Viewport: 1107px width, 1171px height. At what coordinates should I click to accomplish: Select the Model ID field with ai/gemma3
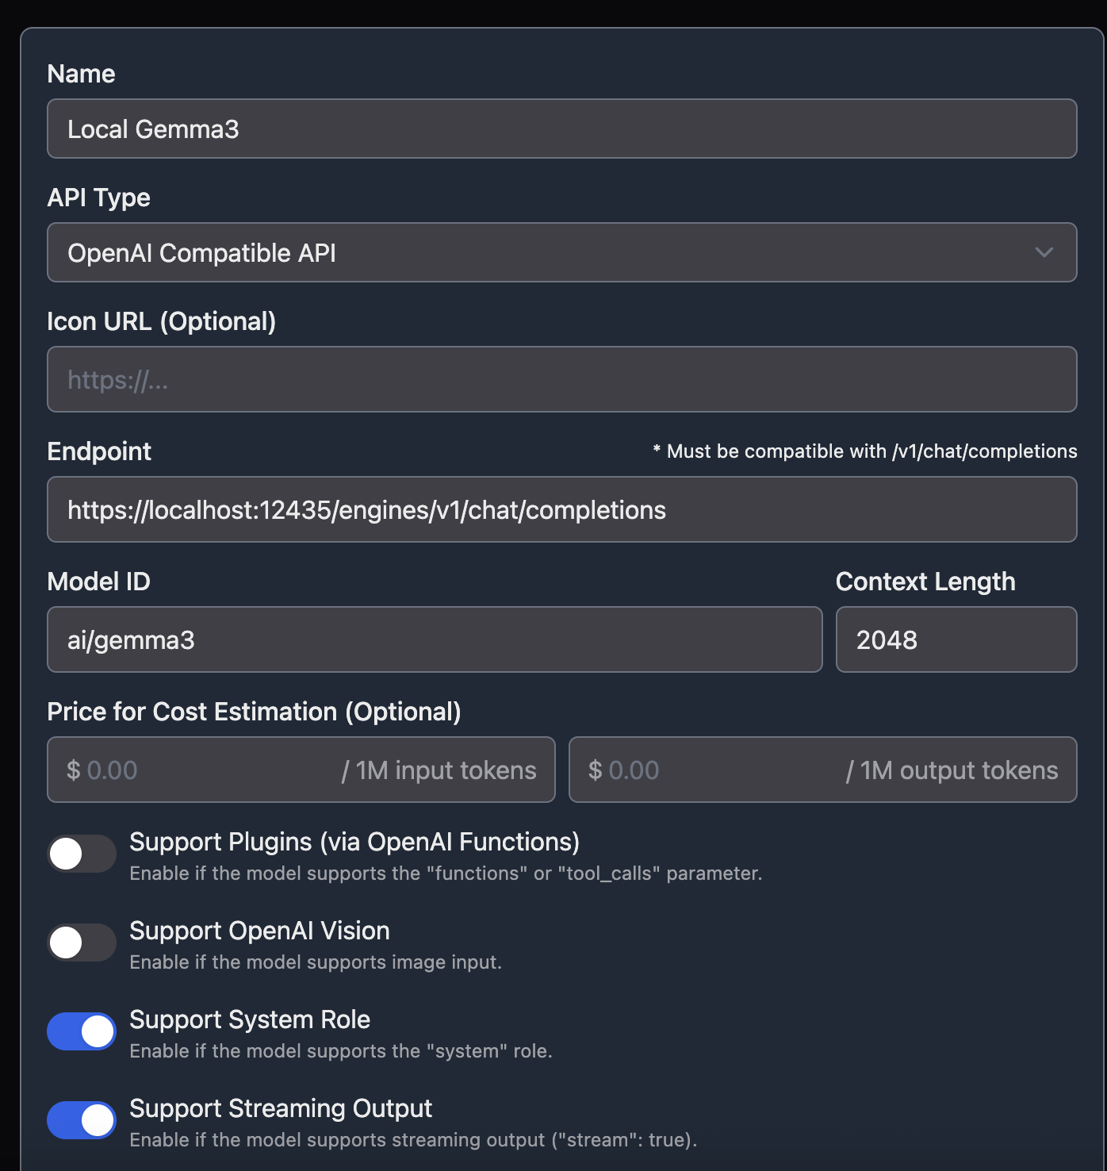(x=435, y=639)
